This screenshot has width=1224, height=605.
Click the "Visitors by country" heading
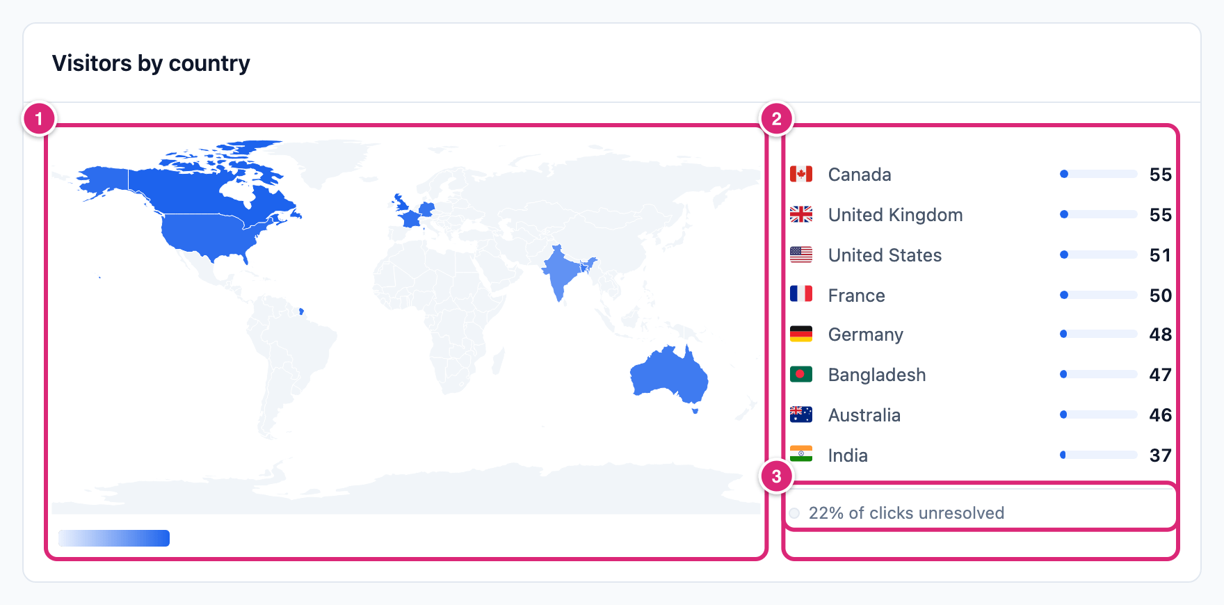(151, 63)
